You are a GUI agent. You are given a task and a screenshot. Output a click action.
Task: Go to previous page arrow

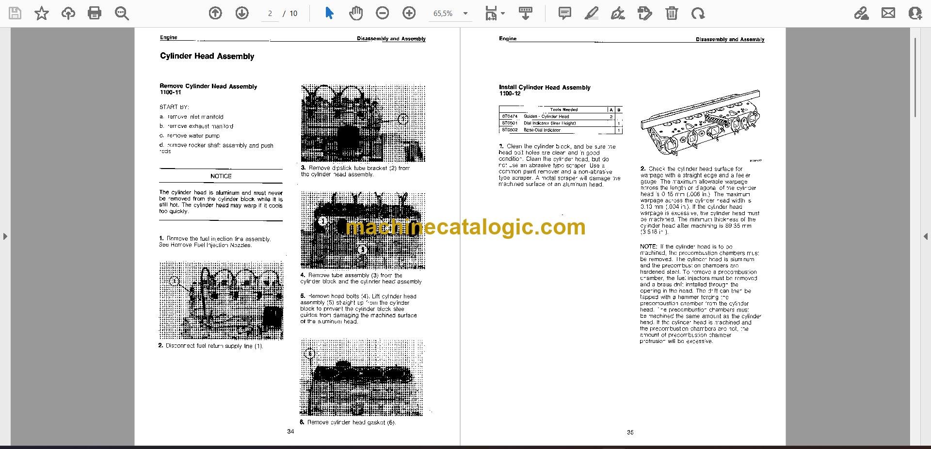click(x=215, y=13)
